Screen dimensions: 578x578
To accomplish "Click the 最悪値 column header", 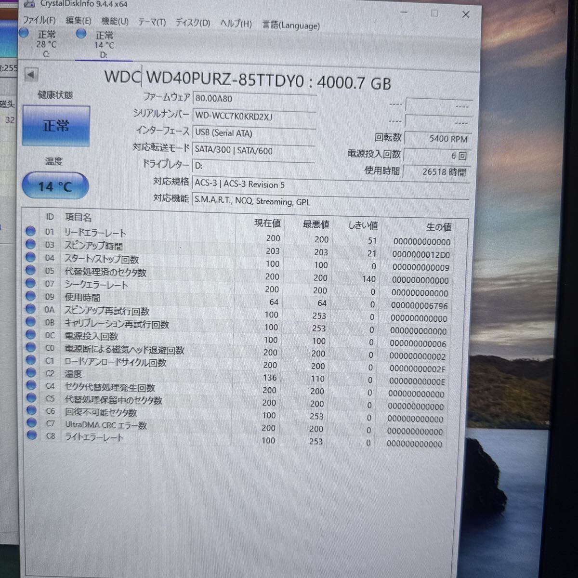I will point(316,224).
